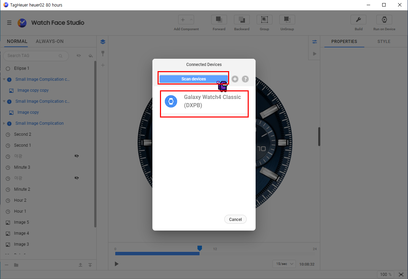Viewport: 408px width, 279px height.
Task: Click the 100 % zoom field
Action: click(x=386, y=275)
